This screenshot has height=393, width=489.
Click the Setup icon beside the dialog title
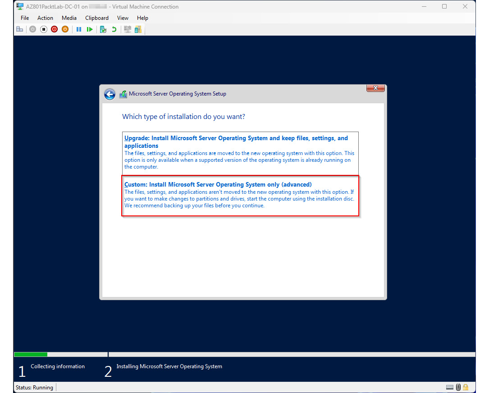pos(123,94)
